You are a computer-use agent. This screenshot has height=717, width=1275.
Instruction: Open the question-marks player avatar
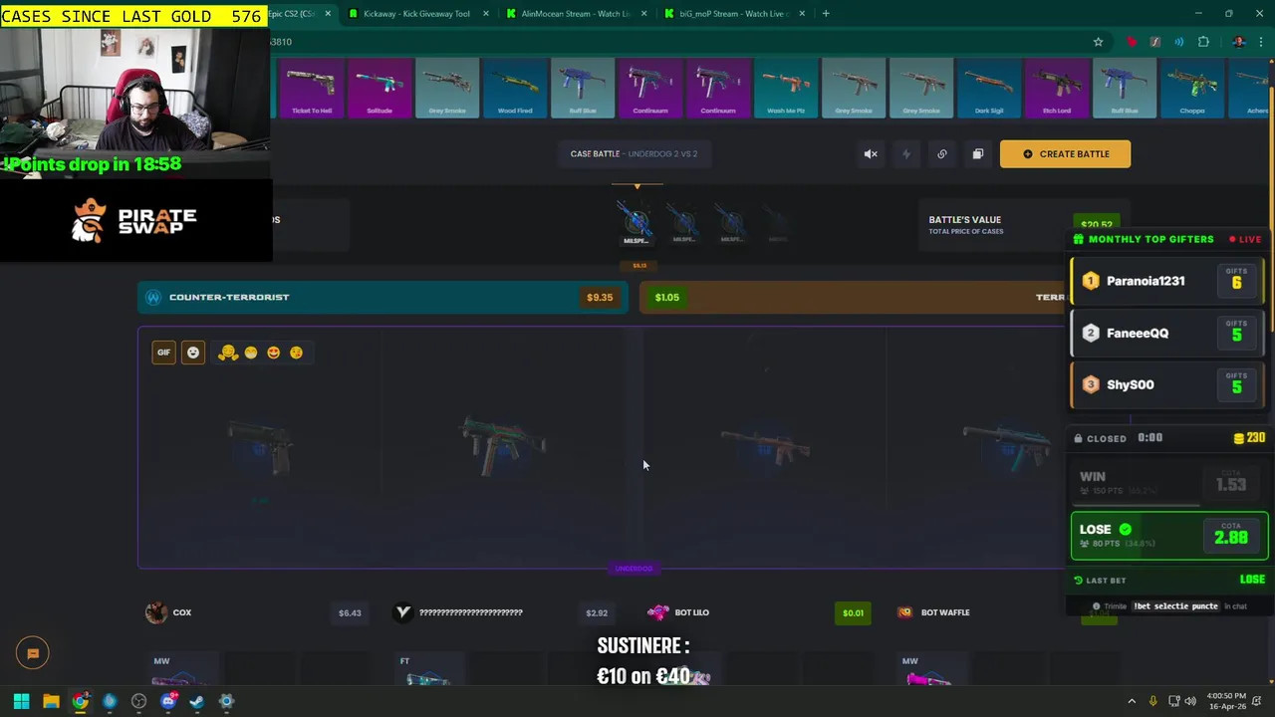(x=403, y=612)
